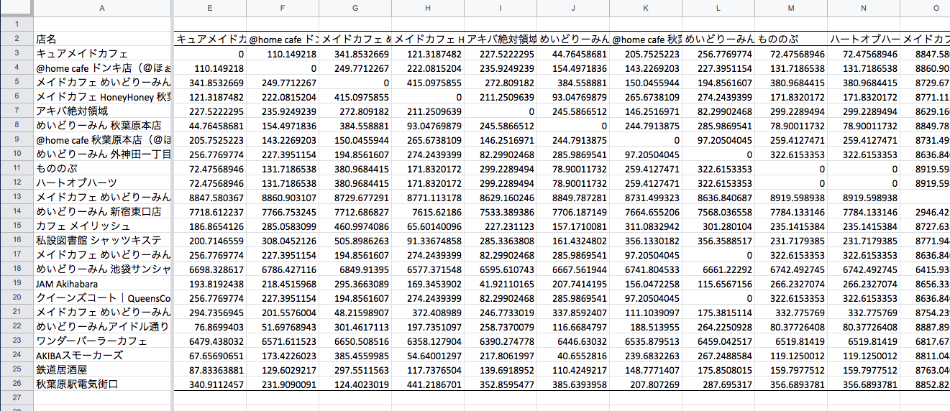Click the もののぷ cell in column A
The image size is (950, 411).
point(101,168)
